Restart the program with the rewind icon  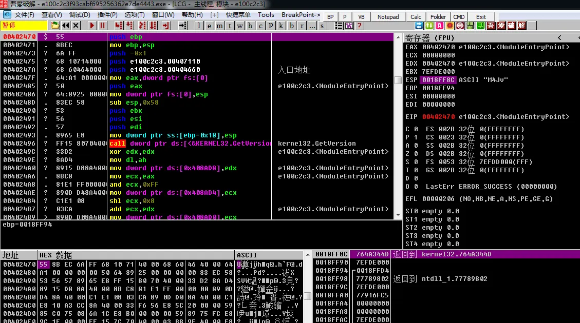click(x=66, y=25)
